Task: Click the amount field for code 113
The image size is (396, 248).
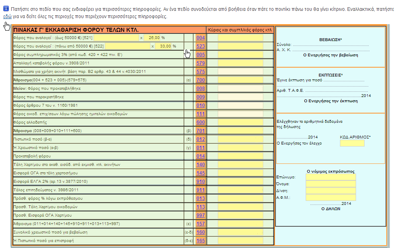Action: 240,207
